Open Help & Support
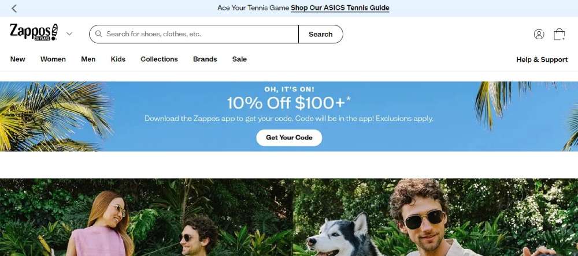 coord(542,59)
